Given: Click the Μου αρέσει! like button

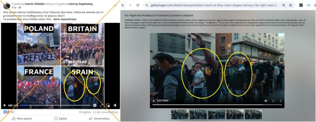Looking at the screenshot, I should click(x=22, y=119).
